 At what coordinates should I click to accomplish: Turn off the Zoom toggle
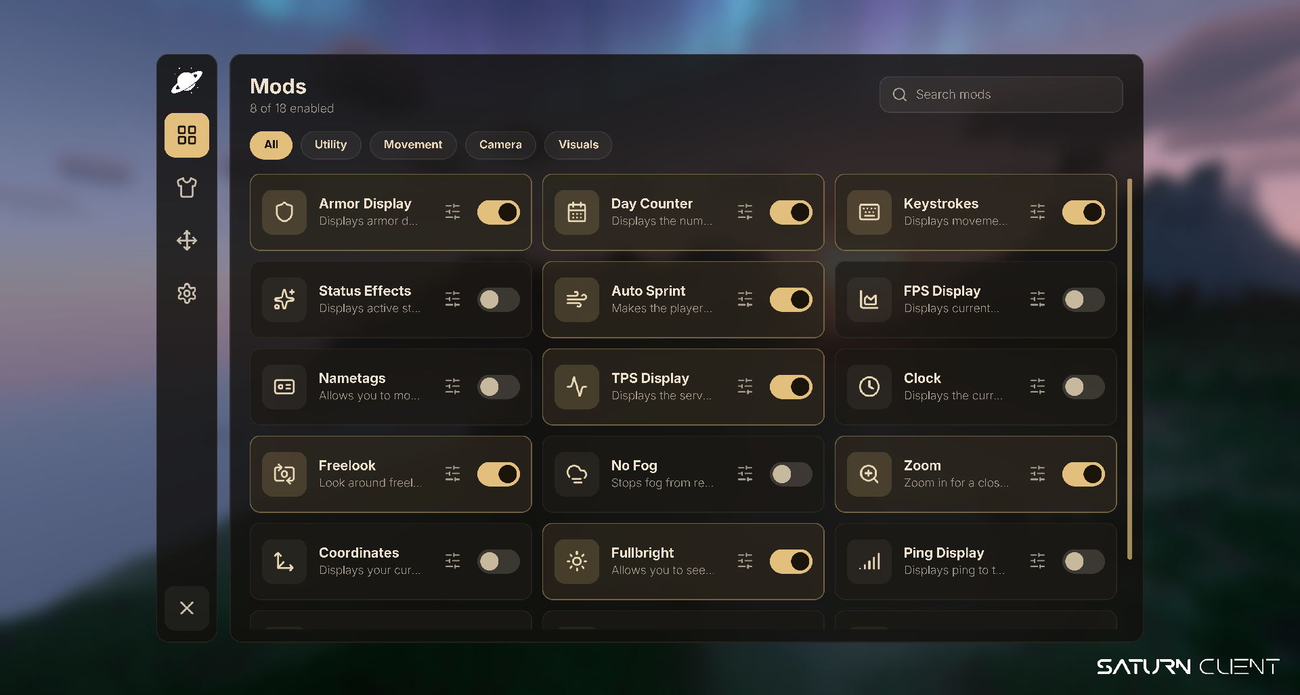[1083, 474]
